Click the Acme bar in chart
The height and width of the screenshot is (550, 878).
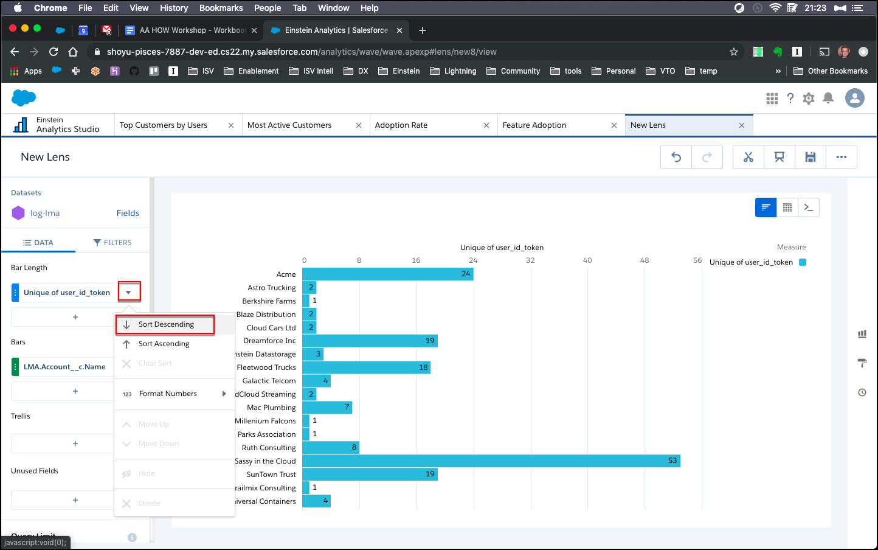[388, 274]
